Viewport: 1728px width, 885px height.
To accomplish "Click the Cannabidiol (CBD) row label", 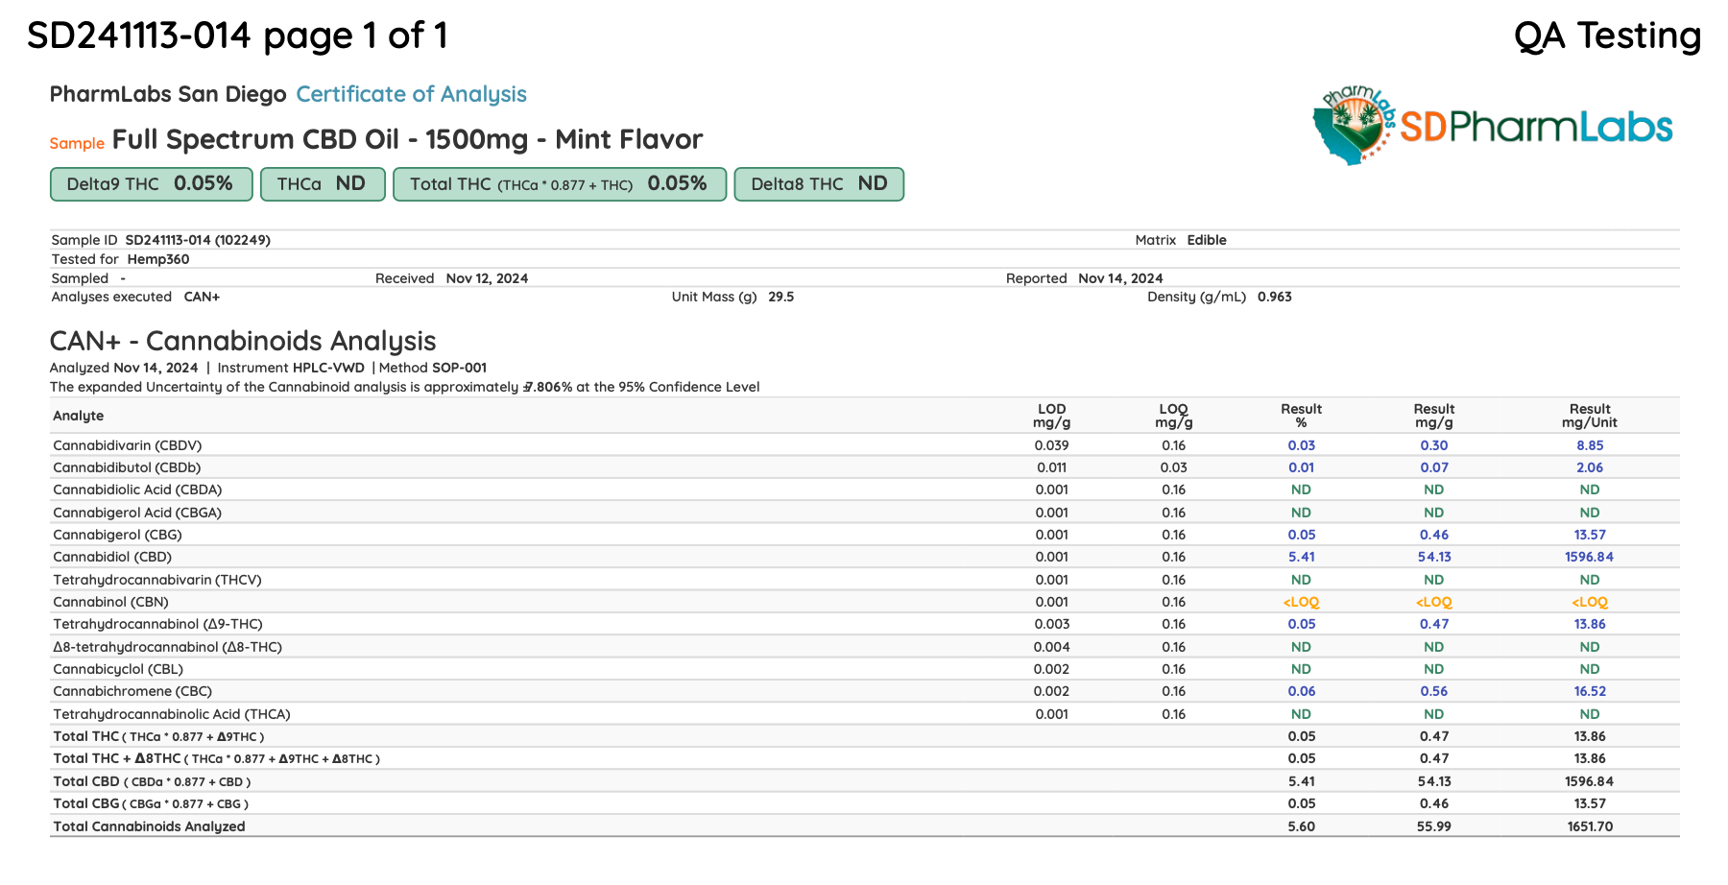I will tap(112, 557).
